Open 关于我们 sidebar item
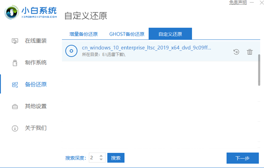The width and height of the screenshot is (264, 168). click(36, 128)
